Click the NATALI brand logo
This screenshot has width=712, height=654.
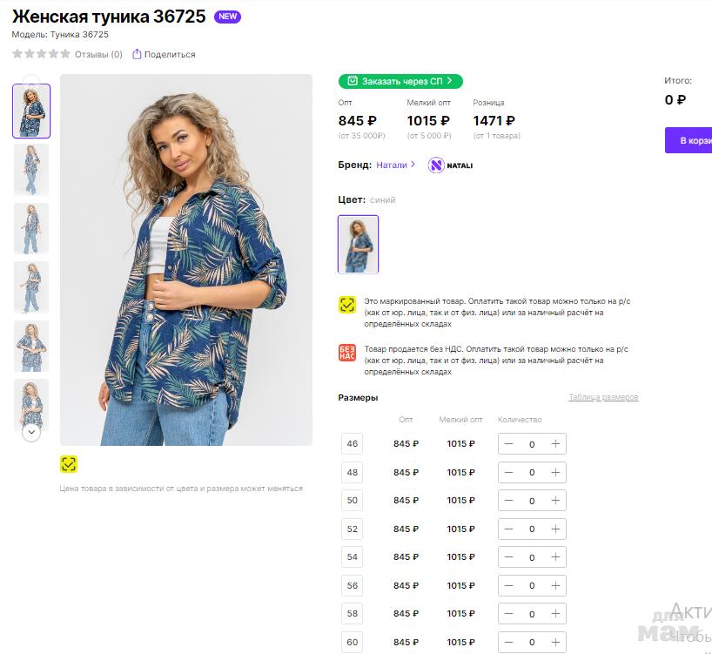(450, 165)
